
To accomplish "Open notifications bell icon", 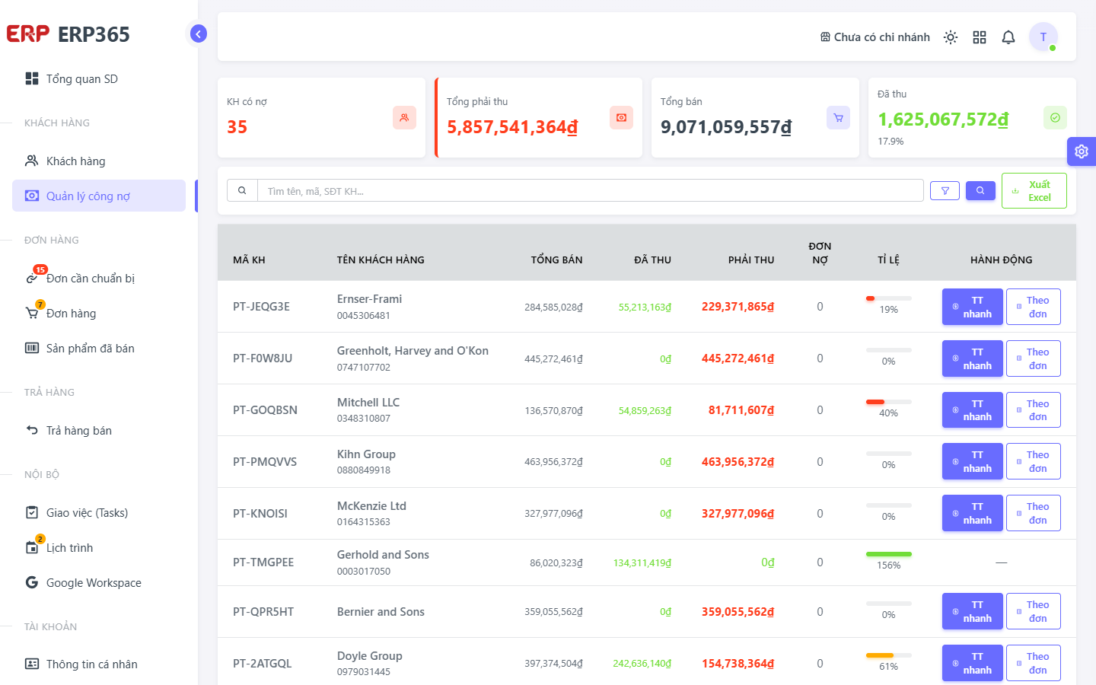I will coord(1008,37).
